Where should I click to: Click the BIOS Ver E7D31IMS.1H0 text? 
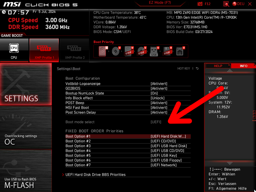point(187,27)
